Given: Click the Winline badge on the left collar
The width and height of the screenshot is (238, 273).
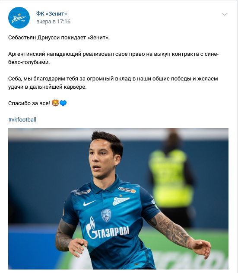Looking at the screenshot, I should coord(83,192).
